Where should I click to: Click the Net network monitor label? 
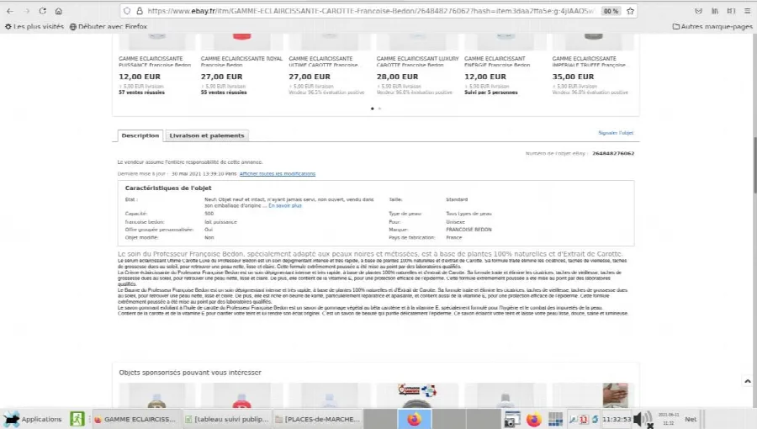pyautogui.click(x=691, y=419)
